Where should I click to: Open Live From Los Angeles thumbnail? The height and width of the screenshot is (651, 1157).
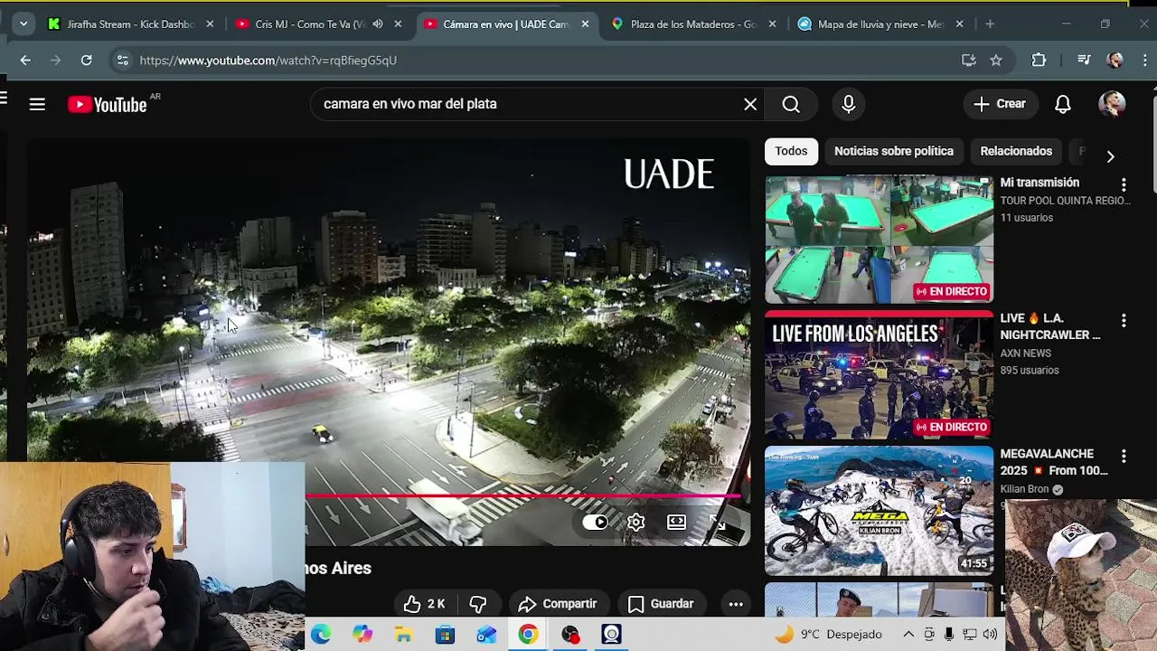pyautogui.click(x=879, y=375)
